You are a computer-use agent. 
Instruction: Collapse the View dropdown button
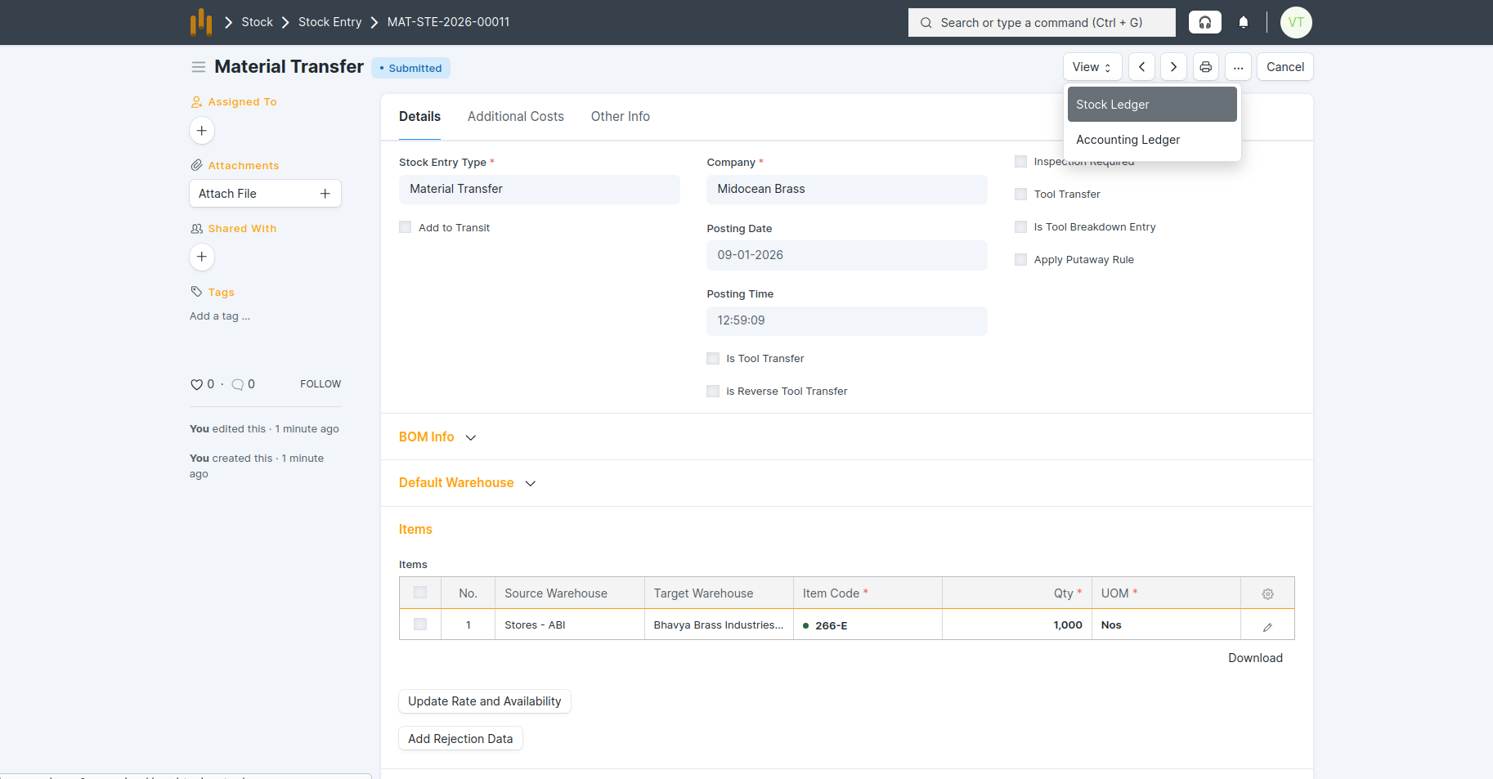point(1091,67)
